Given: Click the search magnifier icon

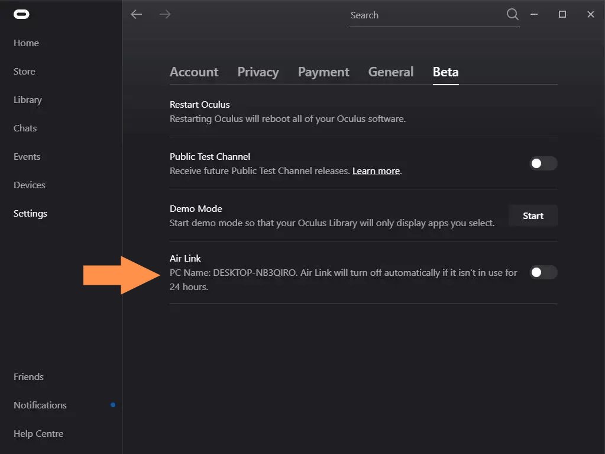Looking at the screenshot, I should (512, 15).
